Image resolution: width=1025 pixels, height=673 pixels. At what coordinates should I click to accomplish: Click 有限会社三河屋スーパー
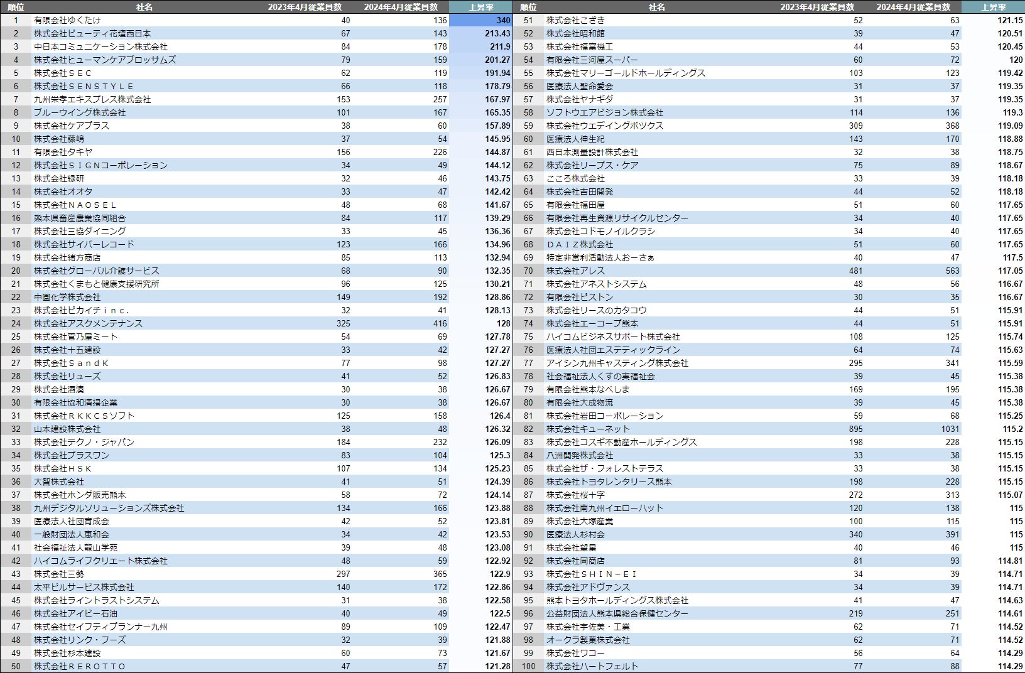pos(592,60)
